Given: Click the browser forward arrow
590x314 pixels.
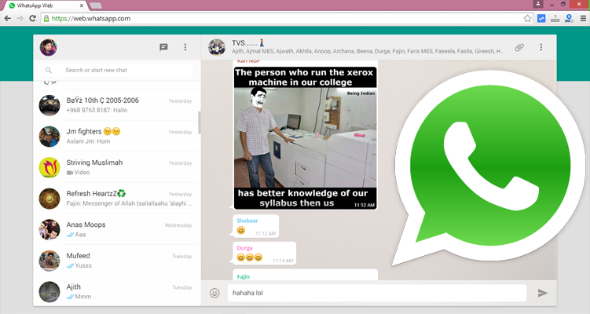Looking at the screenshot, I should click(20, 18).
